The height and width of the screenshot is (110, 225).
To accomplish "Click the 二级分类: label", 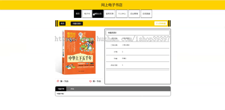I will (114, 45).
